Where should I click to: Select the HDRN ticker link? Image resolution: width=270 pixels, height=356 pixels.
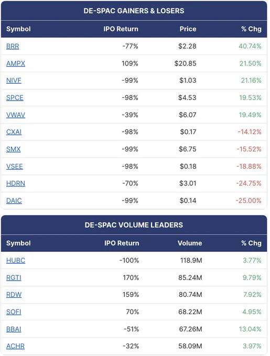click(15, 183)
